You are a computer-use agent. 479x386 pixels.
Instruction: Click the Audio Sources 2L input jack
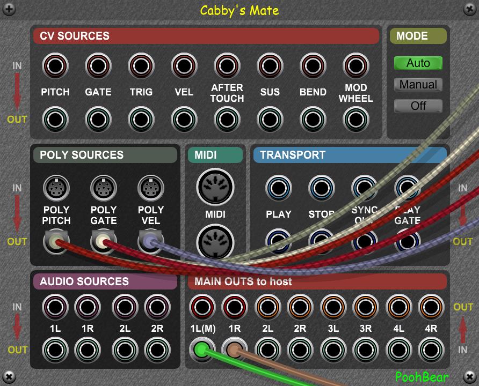(x=125, y=307)
